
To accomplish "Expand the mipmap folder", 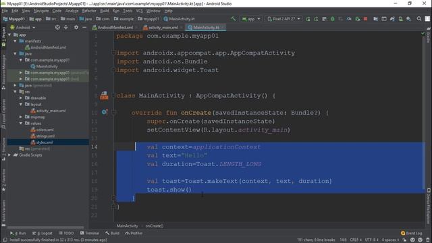I will pos(21,117).
